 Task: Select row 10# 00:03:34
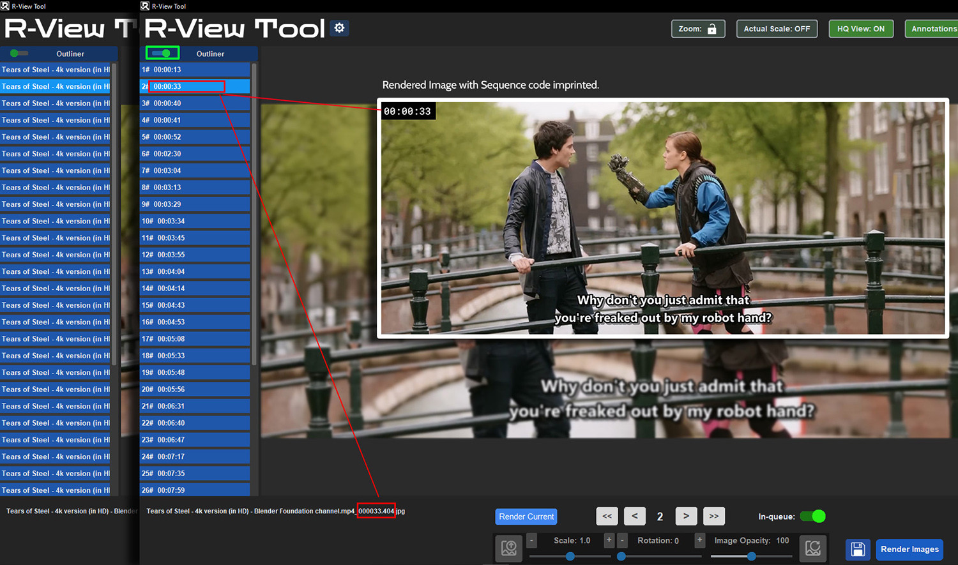195,221
